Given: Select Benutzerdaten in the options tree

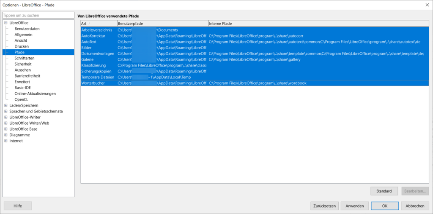Looking at the screenshot, I should [27, 29].
